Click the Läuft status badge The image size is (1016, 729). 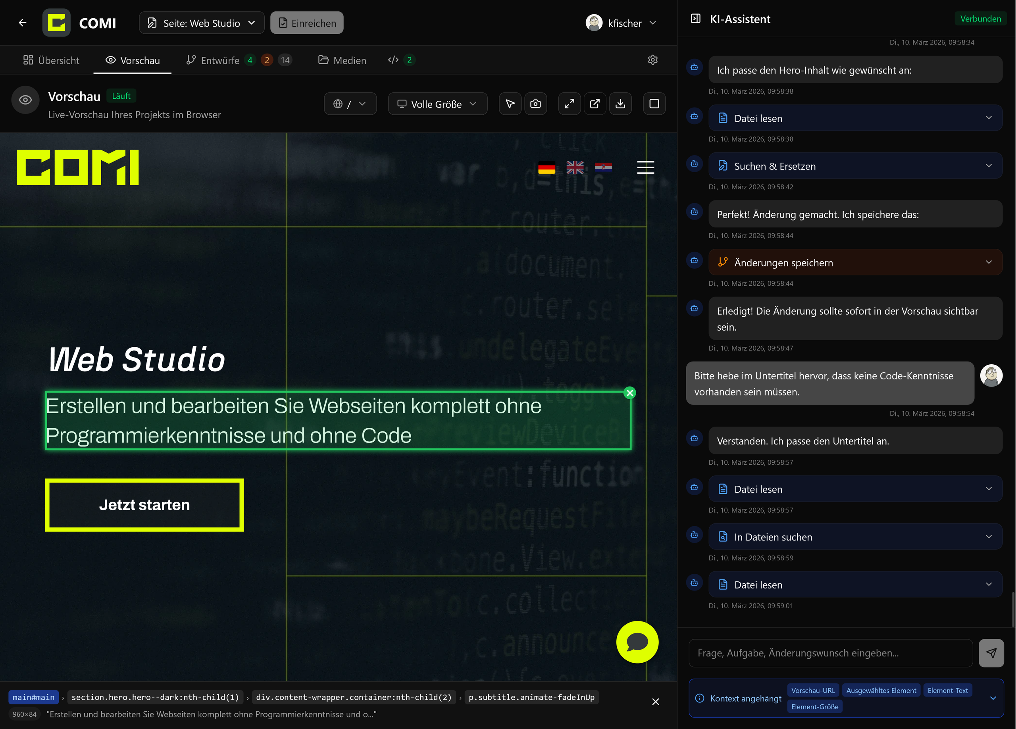(121, 96)
